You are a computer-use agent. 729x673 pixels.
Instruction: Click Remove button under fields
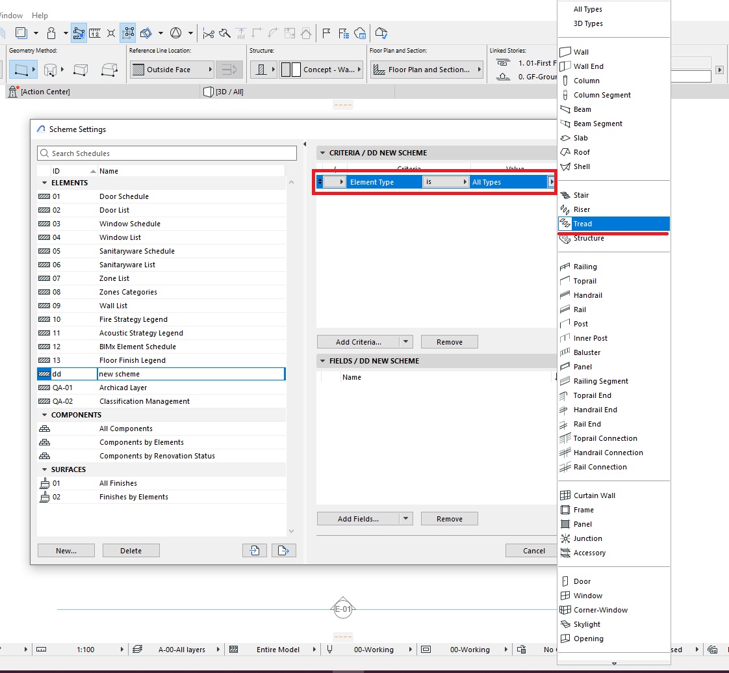449,518
